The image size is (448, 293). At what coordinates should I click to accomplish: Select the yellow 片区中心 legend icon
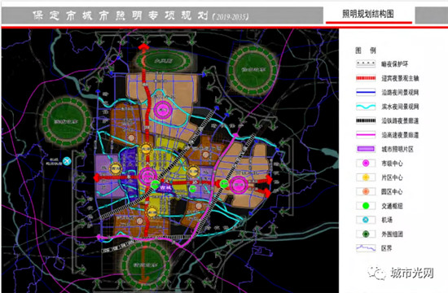(366, 177)
